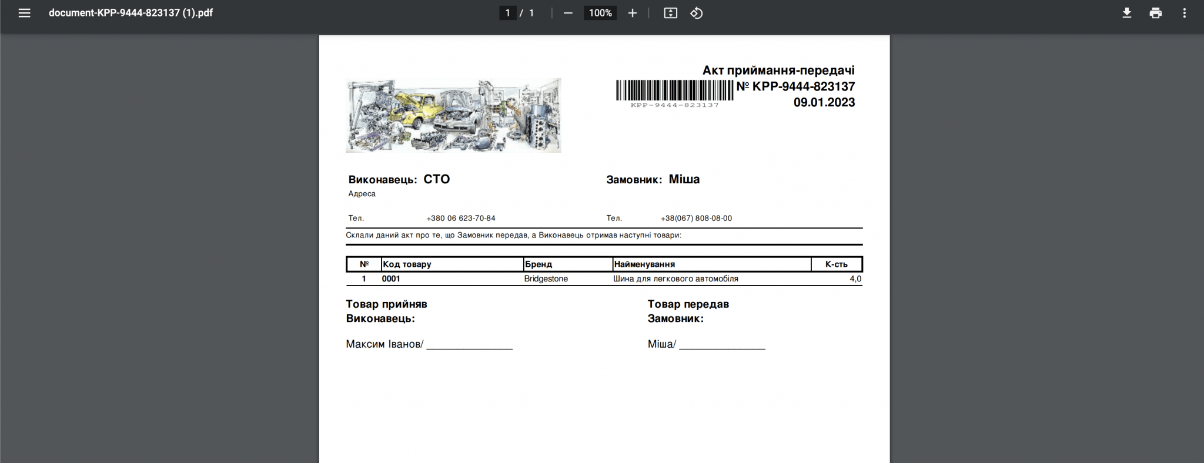Screen dimensions: 1204x463
Task: Click the customer phone +38(067) 808-08-00
Action: 696,218
